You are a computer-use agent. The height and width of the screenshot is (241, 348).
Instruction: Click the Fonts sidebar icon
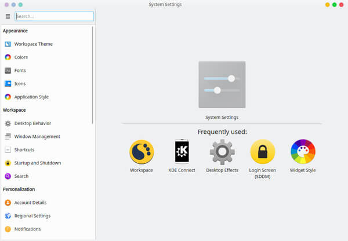pyautogui.click(x=8, y=71)
